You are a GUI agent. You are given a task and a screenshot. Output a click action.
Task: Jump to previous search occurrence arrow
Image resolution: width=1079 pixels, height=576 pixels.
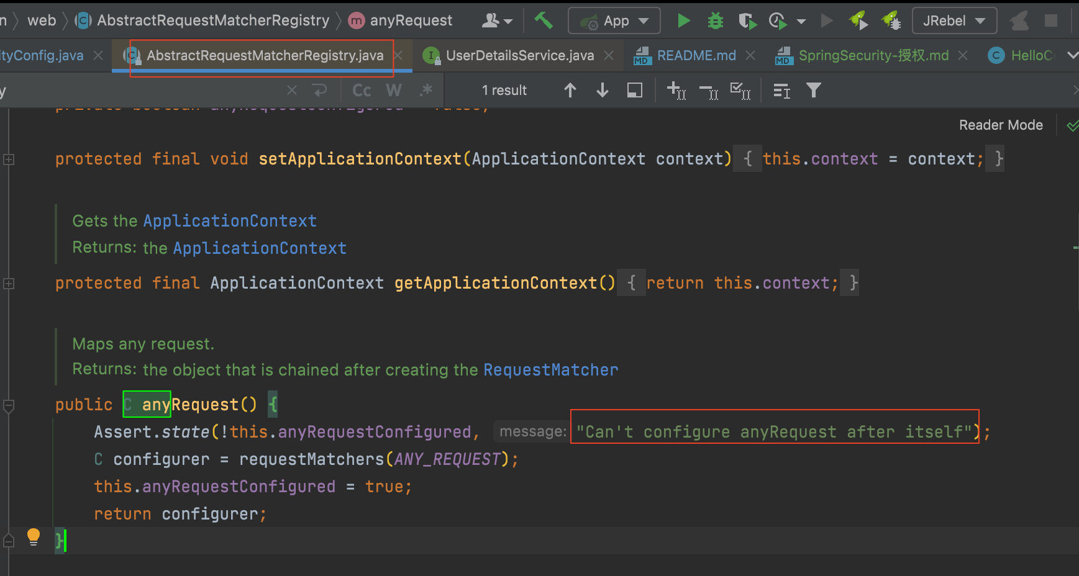570,91
